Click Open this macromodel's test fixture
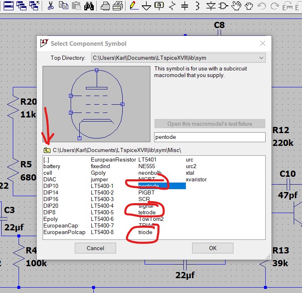 [210, 124]
